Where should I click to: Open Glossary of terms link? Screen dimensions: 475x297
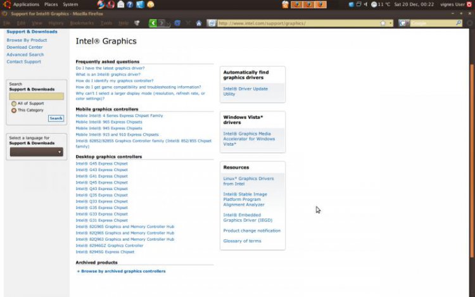(242, 241)
